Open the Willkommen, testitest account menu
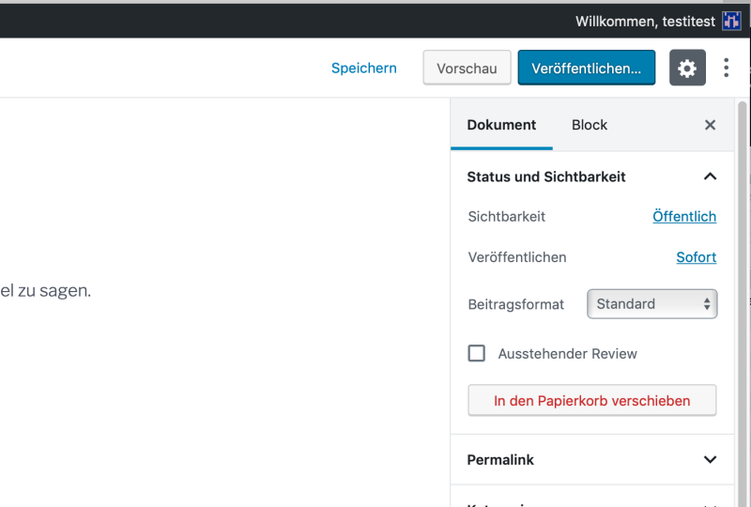The height and width of the screenshot is (507, 751). [x=648, y=21]
